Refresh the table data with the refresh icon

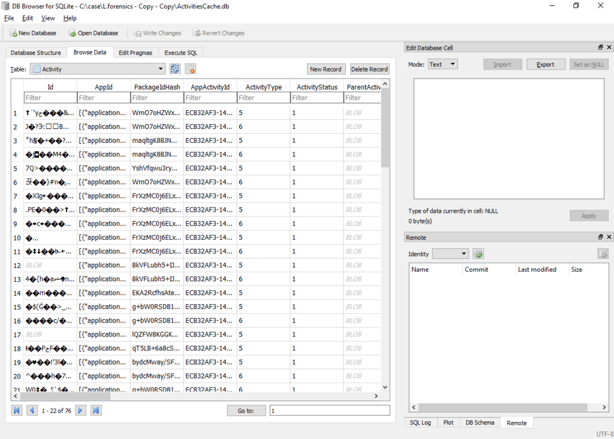pos(174,69)
